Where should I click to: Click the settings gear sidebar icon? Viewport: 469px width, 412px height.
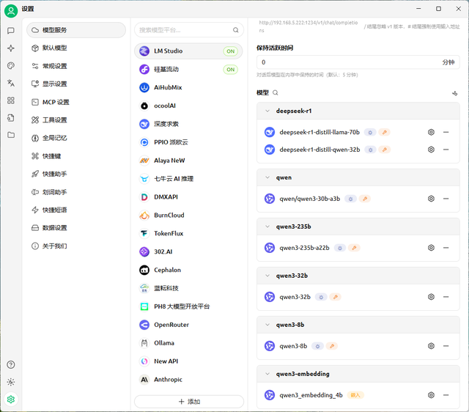(11, 399)
